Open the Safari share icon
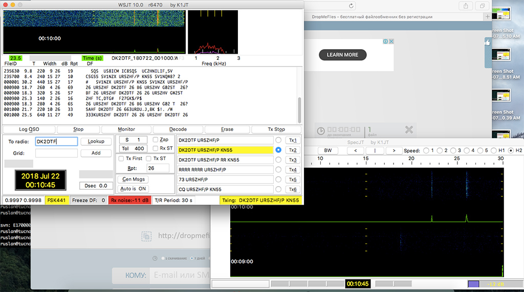This screenshot has height=292, width=524. [466, 6]
